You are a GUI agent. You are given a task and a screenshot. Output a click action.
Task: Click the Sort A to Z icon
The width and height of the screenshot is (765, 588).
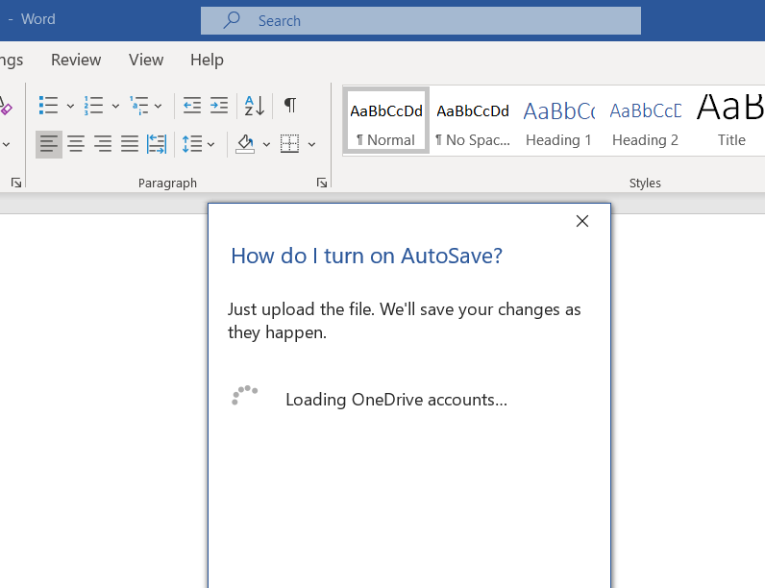click(x=255, y=106)
